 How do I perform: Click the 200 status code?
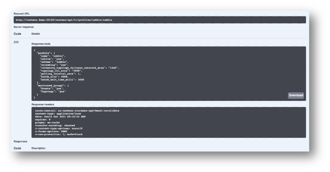(17, 42)
